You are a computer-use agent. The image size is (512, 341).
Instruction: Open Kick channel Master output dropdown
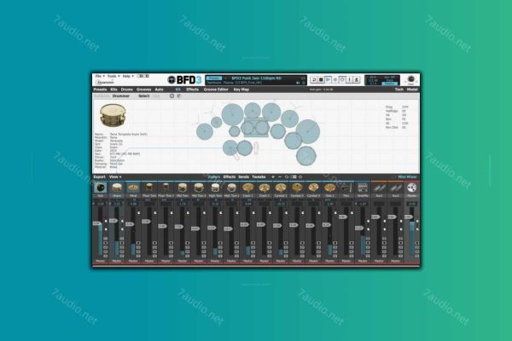pos(100,261)
